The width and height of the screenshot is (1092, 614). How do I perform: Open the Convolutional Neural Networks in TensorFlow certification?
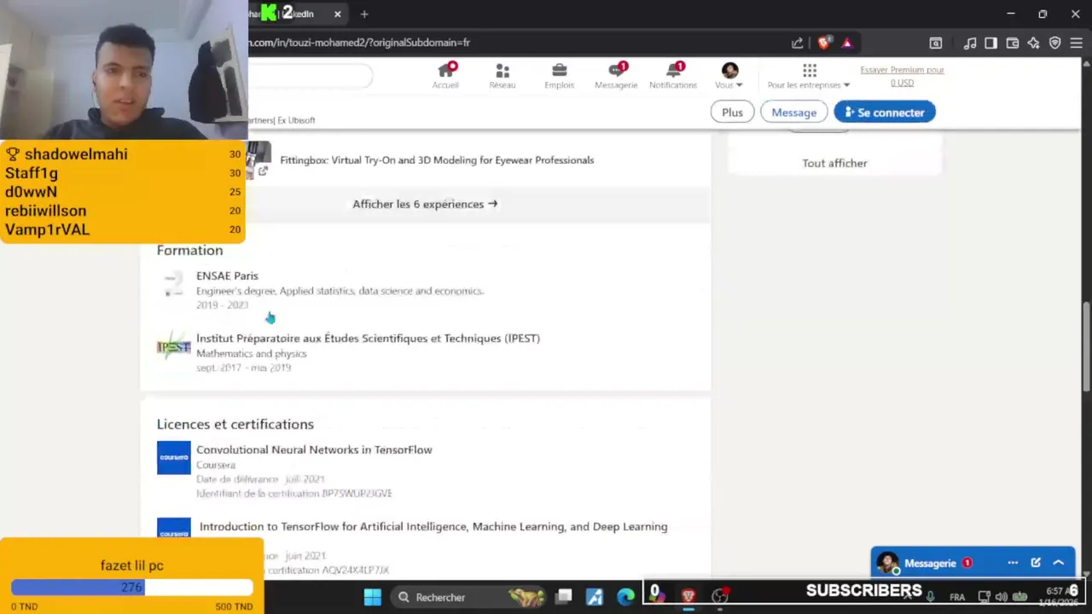(314, 449)
